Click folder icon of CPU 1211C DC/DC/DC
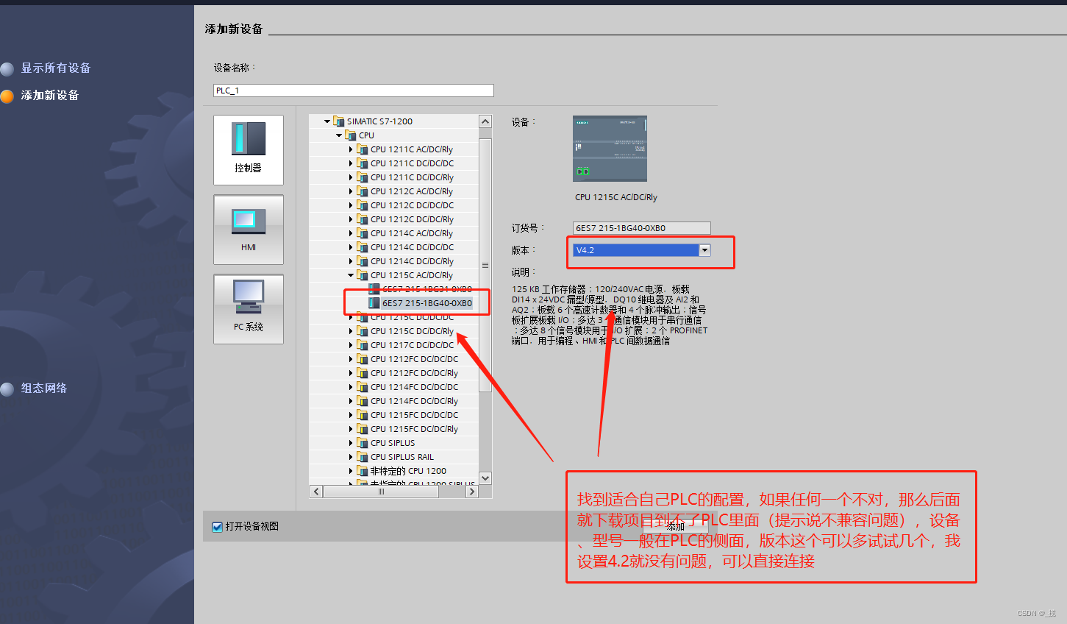Image resolution: width=1067 pixels, height=624 pixels. coord(363,163)
